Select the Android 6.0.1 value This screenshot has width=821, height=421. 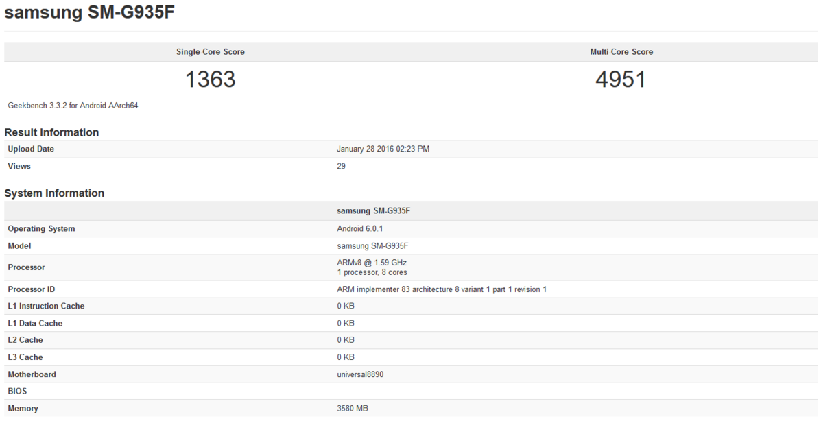coord(359,229)
